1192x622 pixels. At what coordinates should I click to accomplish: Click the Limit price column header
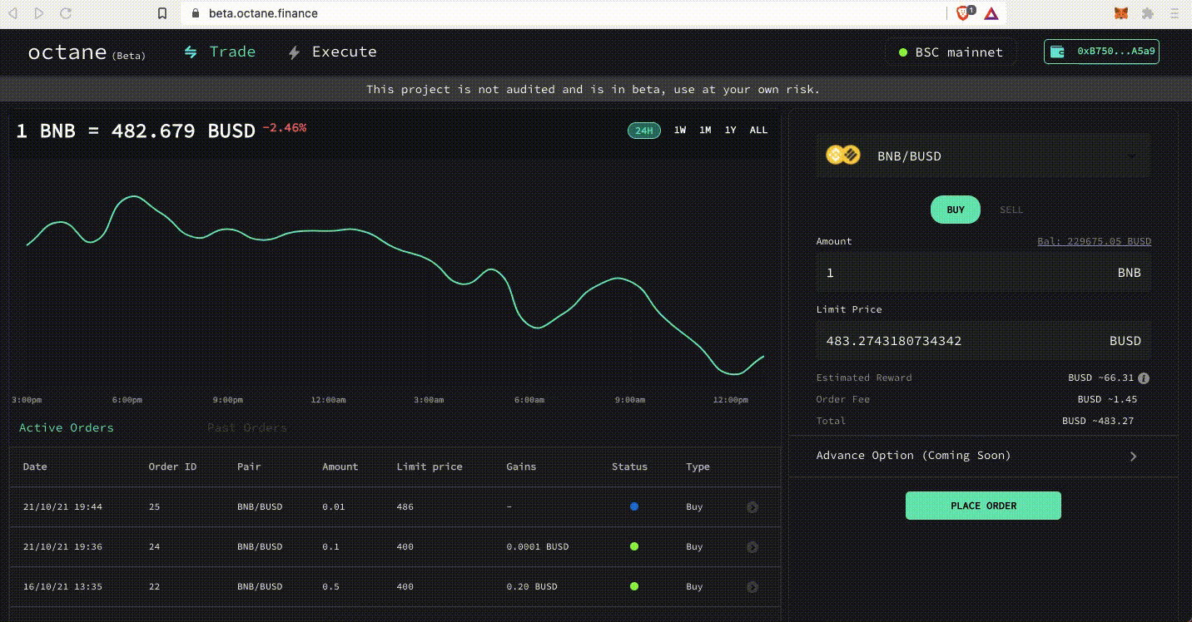pyautogui.click(x=430, y=466)
